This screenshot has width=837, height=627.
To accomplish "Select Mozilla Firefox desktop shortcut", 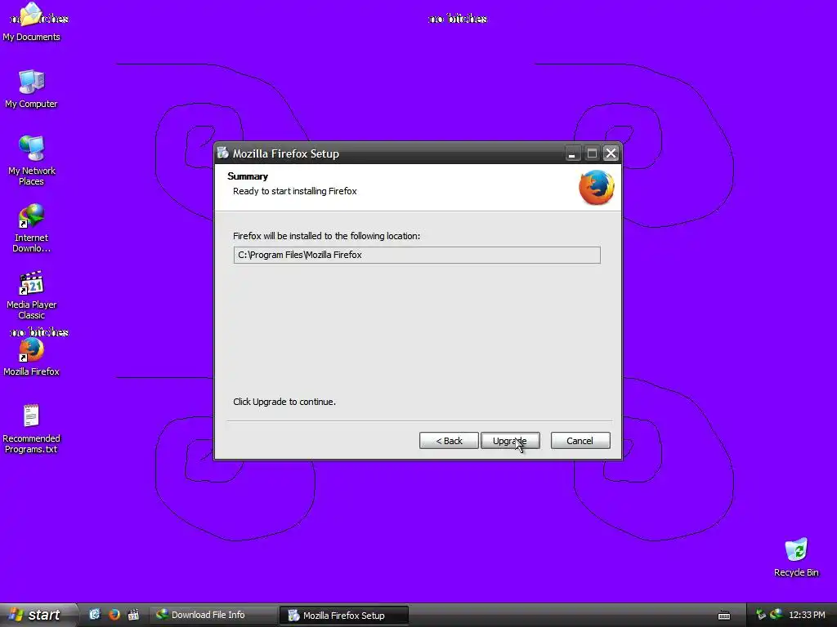I will [32, 357].
